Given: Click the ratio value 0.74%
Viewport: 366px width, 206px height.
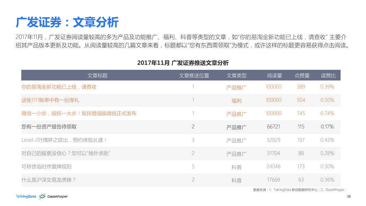Looking at the screenshot, I should point(327,113).
